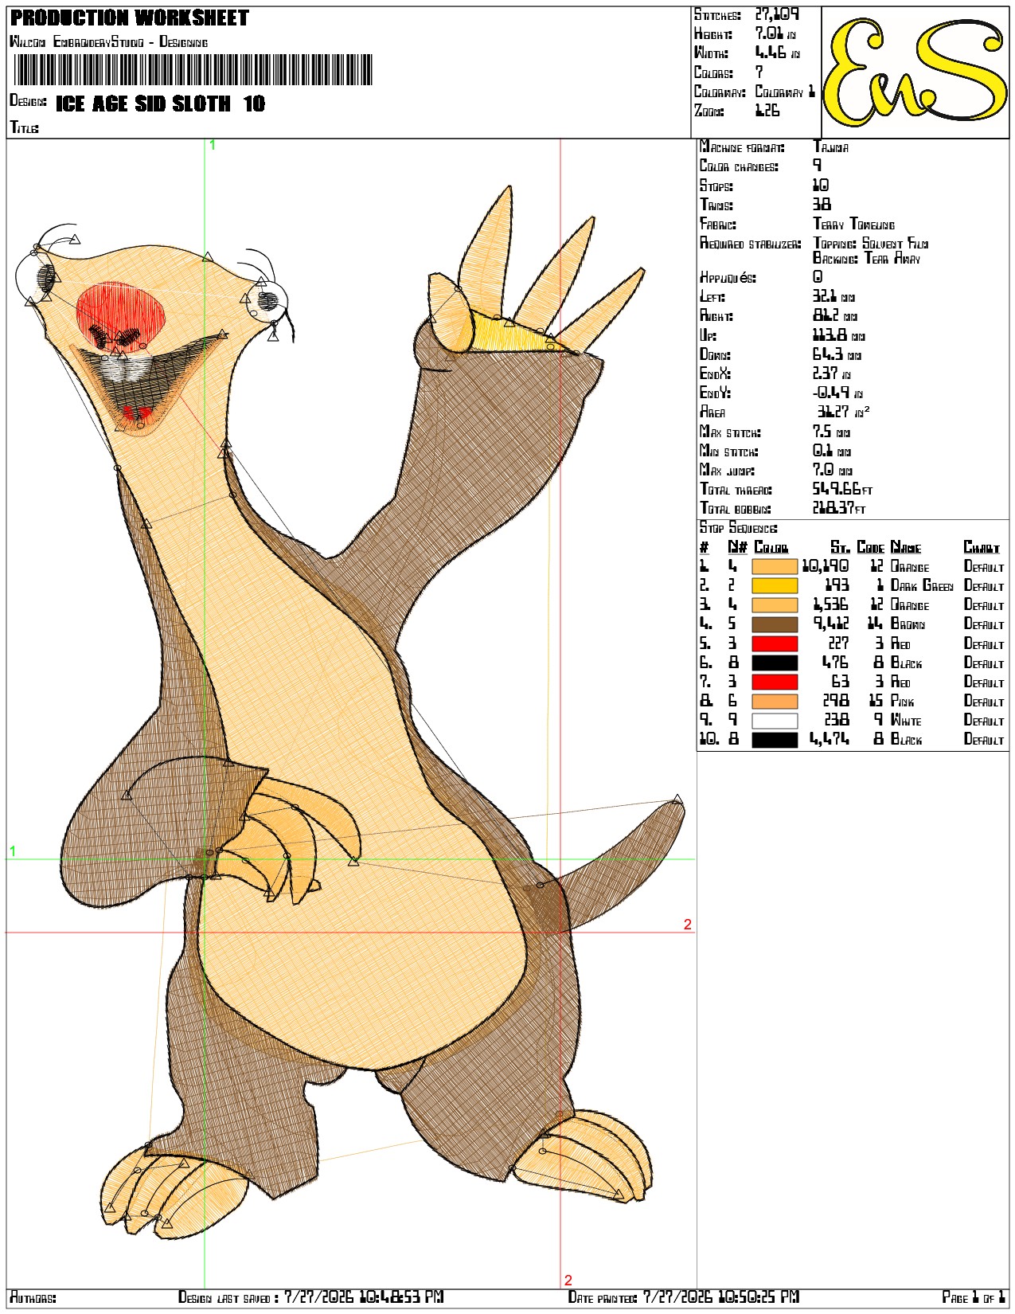The image size is (1015, 1314).
Task: Click the fabric value 'Terry Toweling'
Action: [x=853, y=225]
